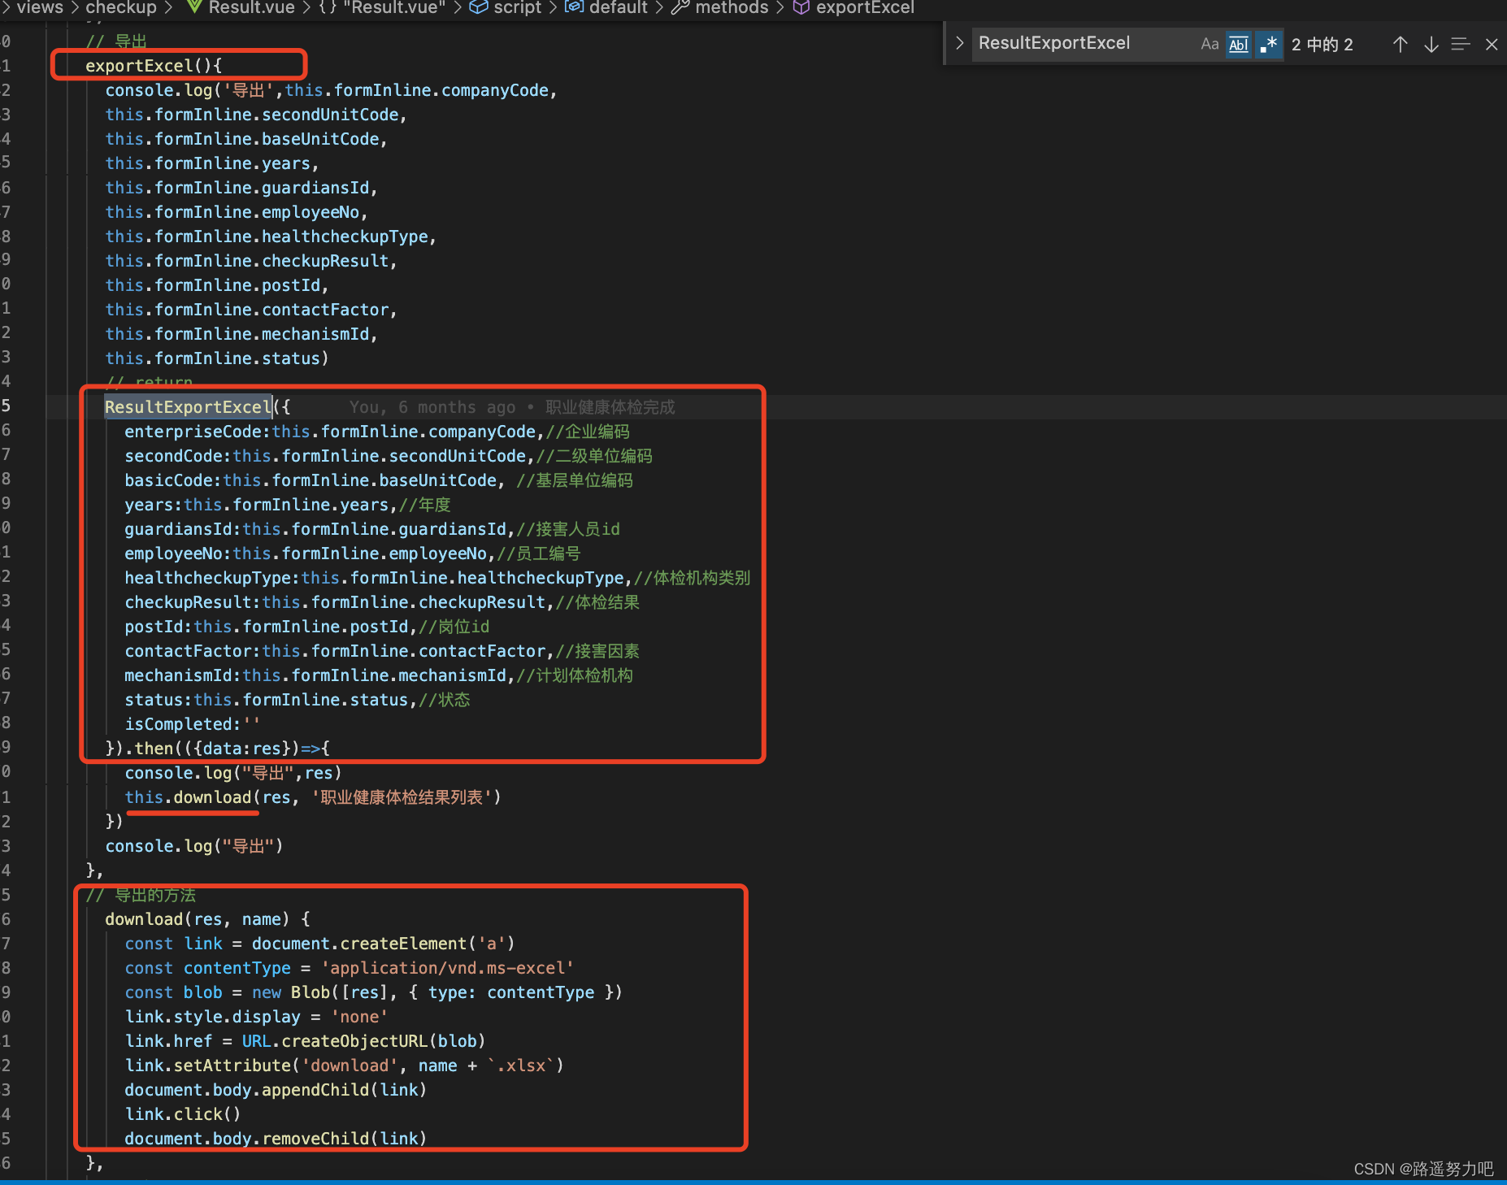Viewport: 1507px width, 1185px height.
Task: Click the document.body.appendChild(link) line
Action: (276, 1090)
